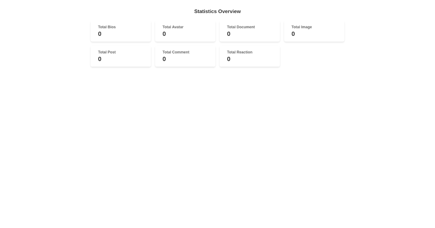435x228 pixels.
Task: Select the Total Document label
Action: [x=241, y=27]
